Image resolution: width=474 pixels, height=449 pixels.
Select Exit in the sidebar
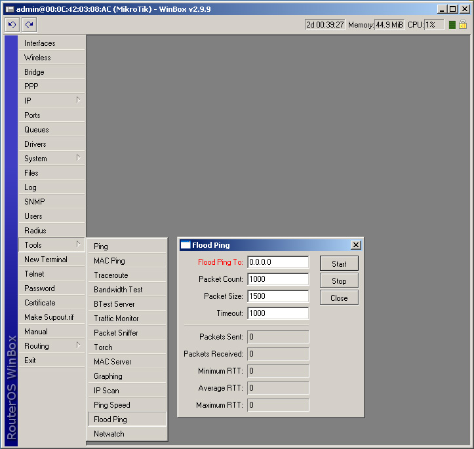pyautogui.click(x=52, y=360)
